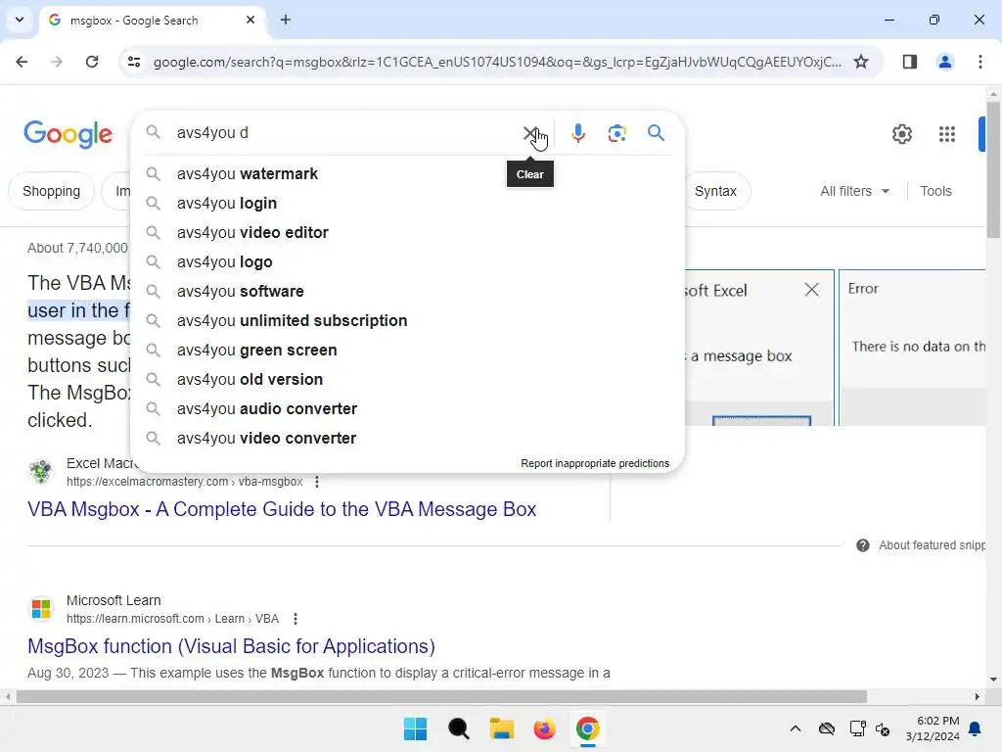
Task: Click the Chrome address bar URL
Action: [497, 62]
